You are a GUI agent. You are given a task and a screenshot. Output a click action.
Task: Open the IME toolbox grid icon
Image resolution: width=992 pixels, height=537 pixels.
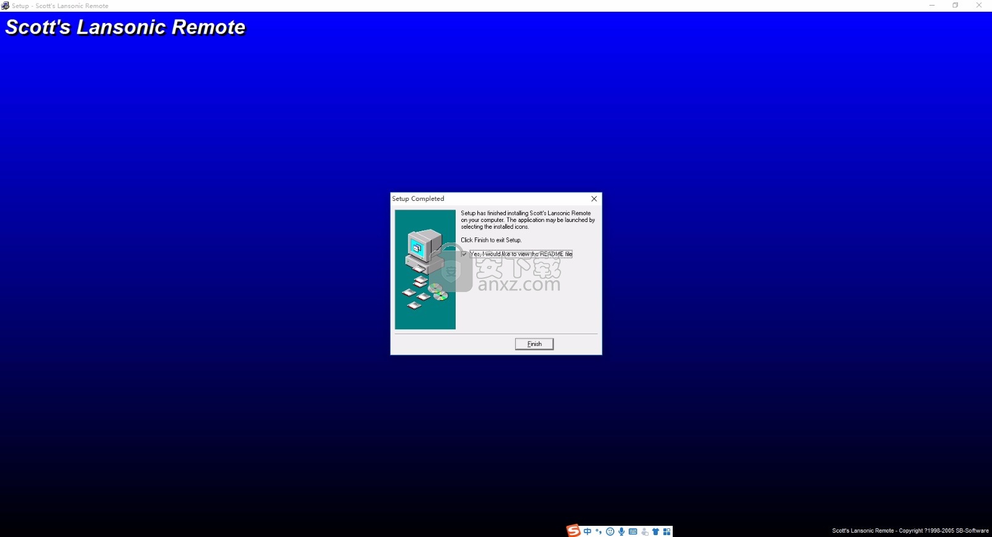667,531
